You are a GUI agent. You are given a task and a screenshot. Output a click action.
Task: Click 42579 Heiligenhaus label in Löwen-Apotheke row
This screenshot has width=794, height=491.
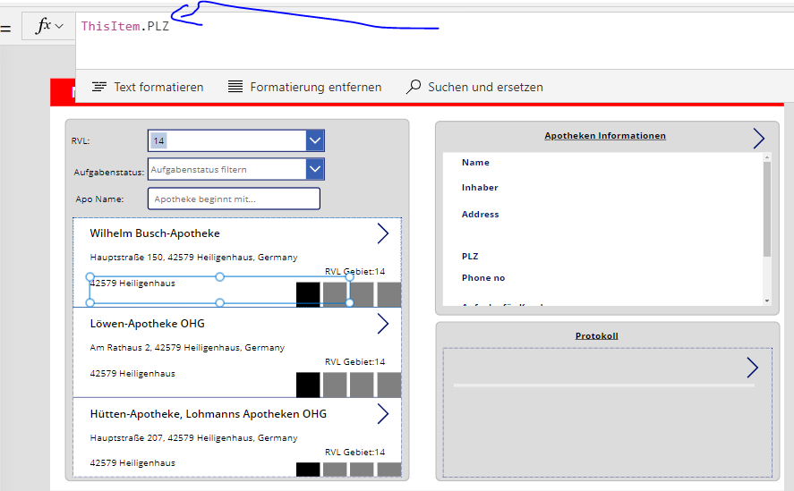pos(132,374)
